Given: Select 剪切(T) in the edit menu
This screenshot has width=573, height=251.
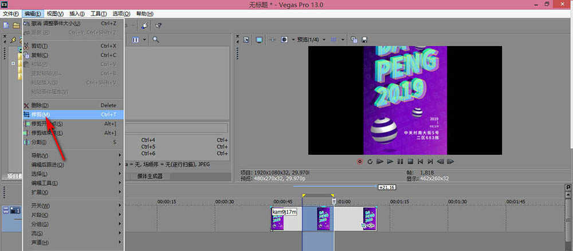Looking at the screenshot, I should 73,46.
